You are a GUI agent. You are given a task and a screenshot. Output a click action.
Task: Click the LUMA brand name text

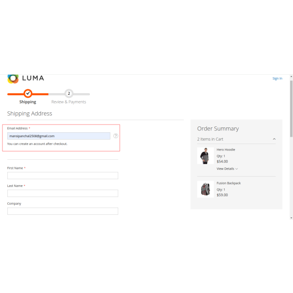(33, 78)
